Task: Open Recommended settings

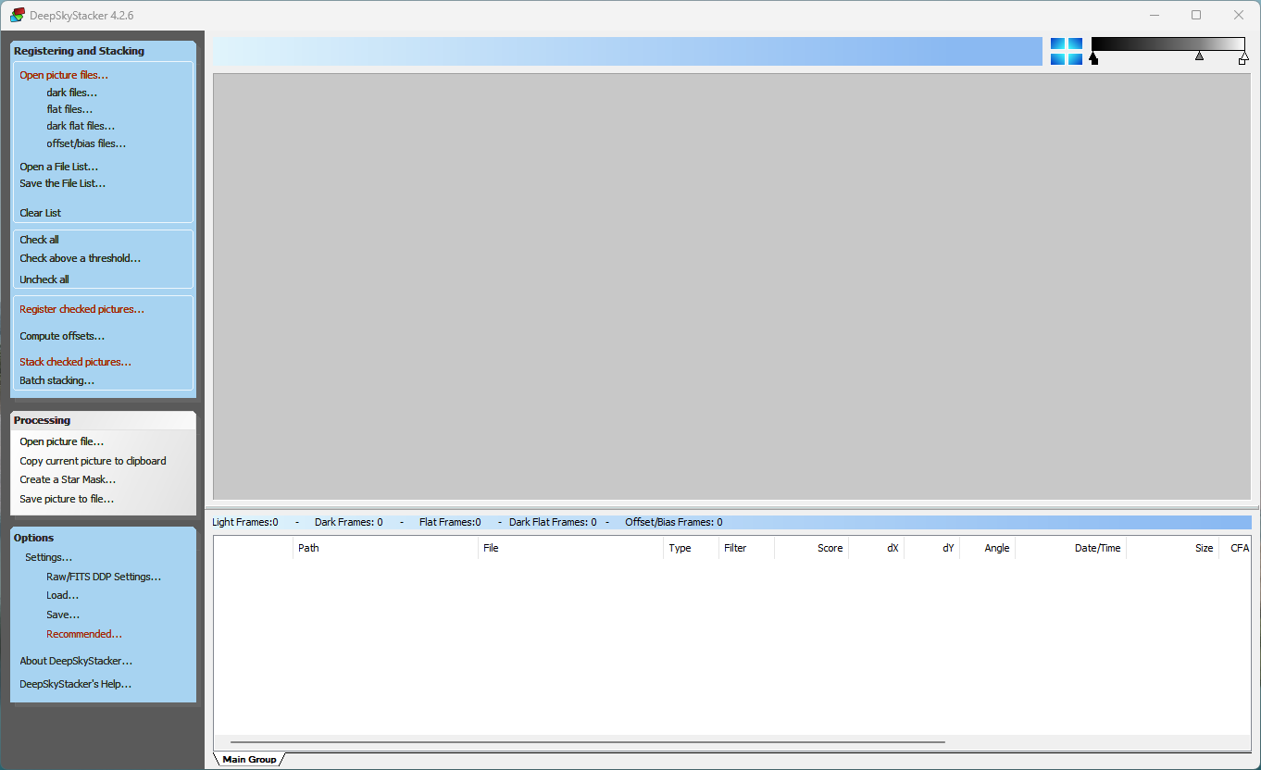Action: (x=84, y=634)
